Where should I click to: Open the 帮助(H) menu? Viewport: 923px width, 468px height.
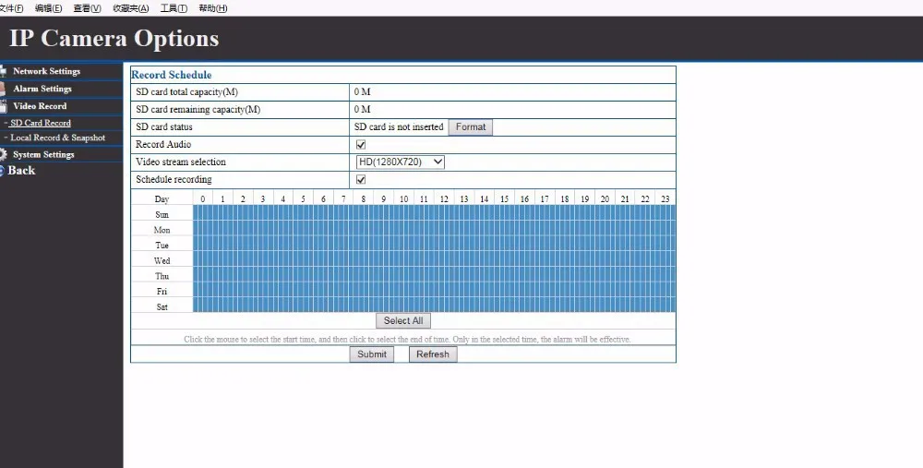(213, 8)
